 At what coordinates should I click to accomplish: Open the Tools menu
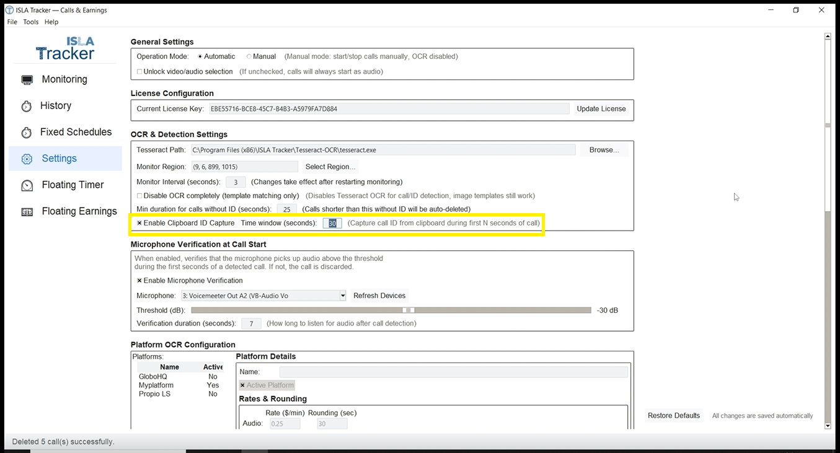30,22
